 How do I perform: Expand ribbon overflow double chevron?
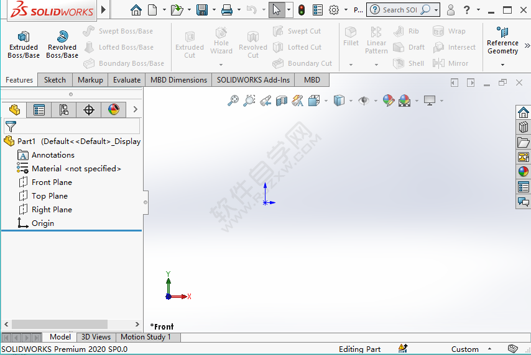(x=527, y=45)
